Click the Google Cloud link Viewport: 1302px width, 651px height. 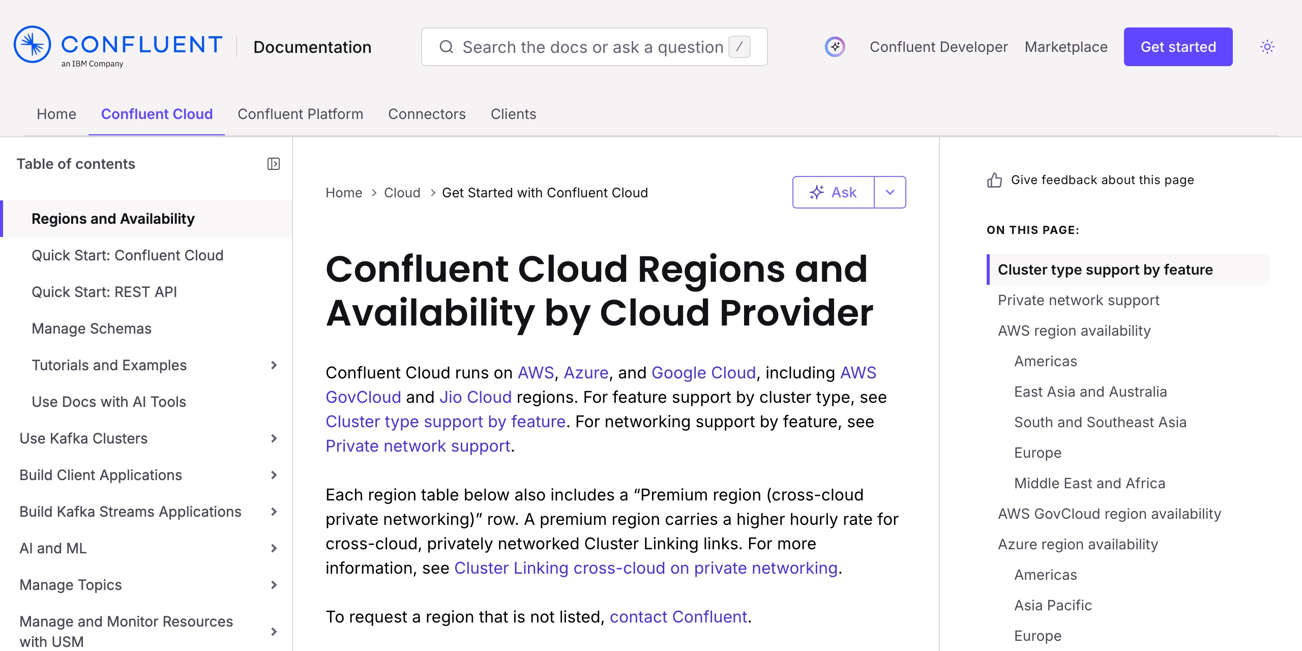click(x=703, y=373)
